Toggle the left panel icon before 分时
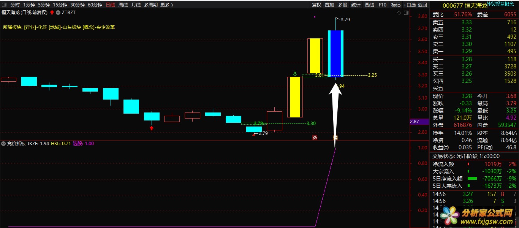This screenshot has width=519, height=228. pos(4,5)
